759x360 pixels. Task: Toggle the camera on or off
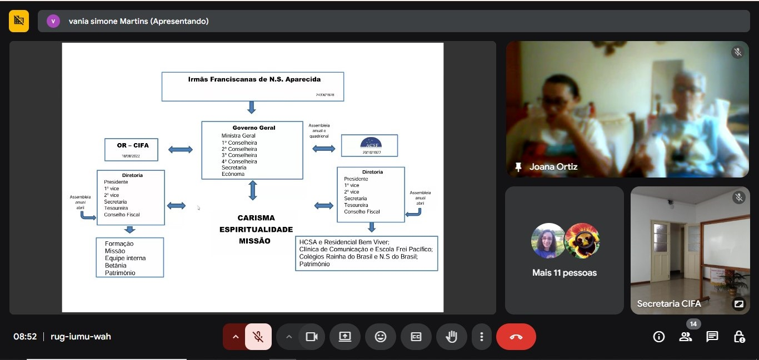pos(311,337)
